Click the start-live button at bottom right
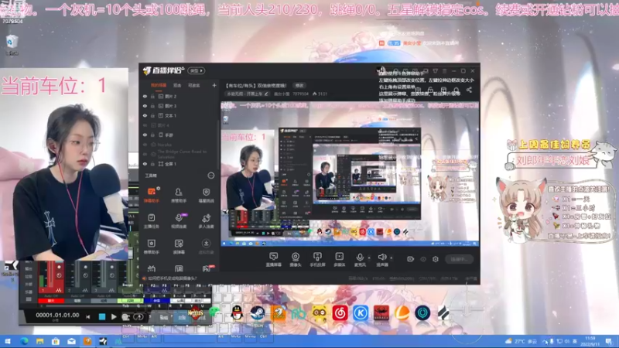Viewport: 619px width, 348px height. [459, 259]
